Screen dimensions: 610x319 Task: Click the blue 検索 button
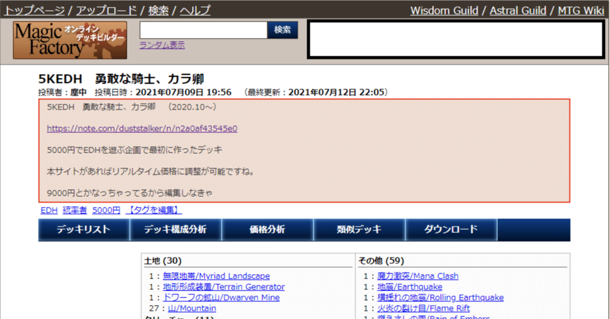pyautogui.click(x=283, y=30)
